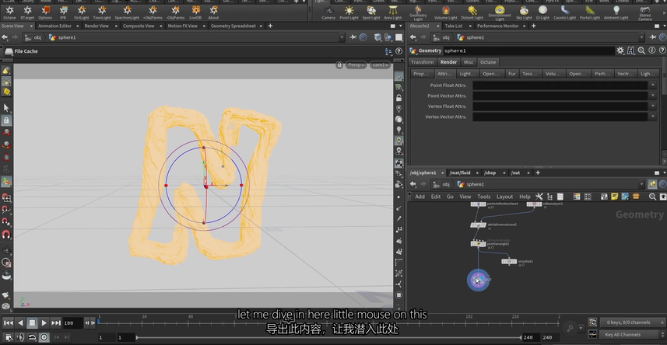Viewport: 667px width, 345px height.
Task: Add an Environment Light from the shelf
Action: click(499, 10)
